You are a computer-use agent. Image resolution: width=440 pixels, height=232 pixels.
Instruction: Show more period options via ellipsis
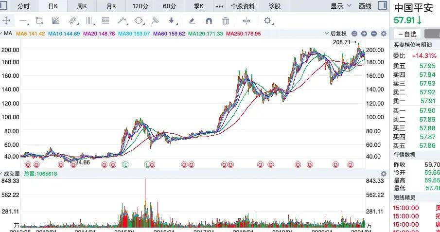(x=220, y=6)
